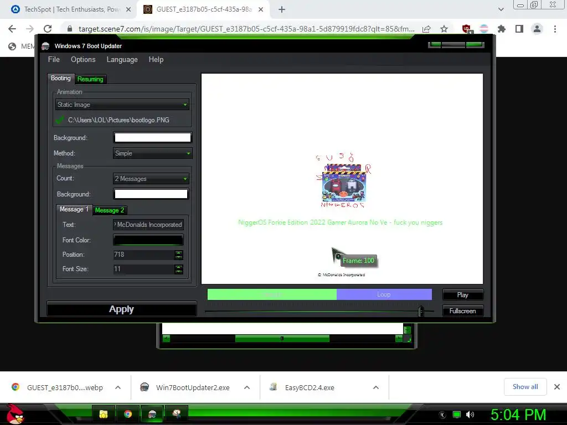
Task: Expand the Method dropdown set to Simple
Action: (153, 153)
